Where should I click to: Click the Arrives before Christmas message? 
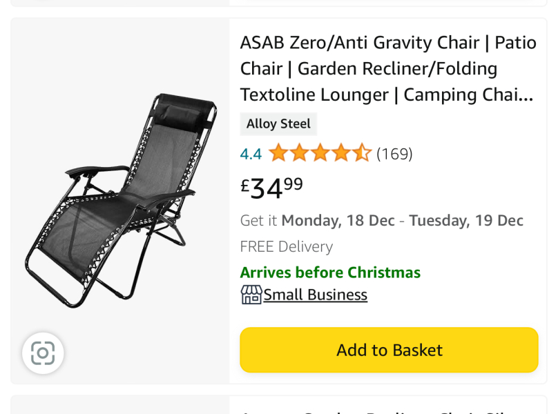pos(329,272)
